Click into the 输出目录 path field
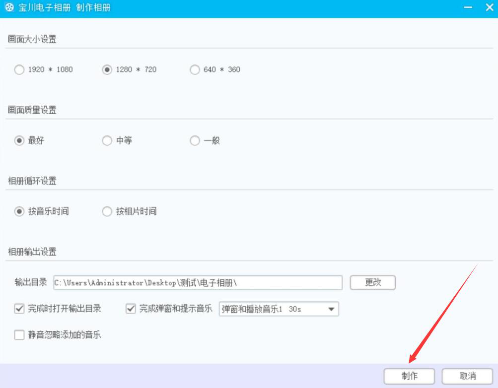 tap(198, 282)
